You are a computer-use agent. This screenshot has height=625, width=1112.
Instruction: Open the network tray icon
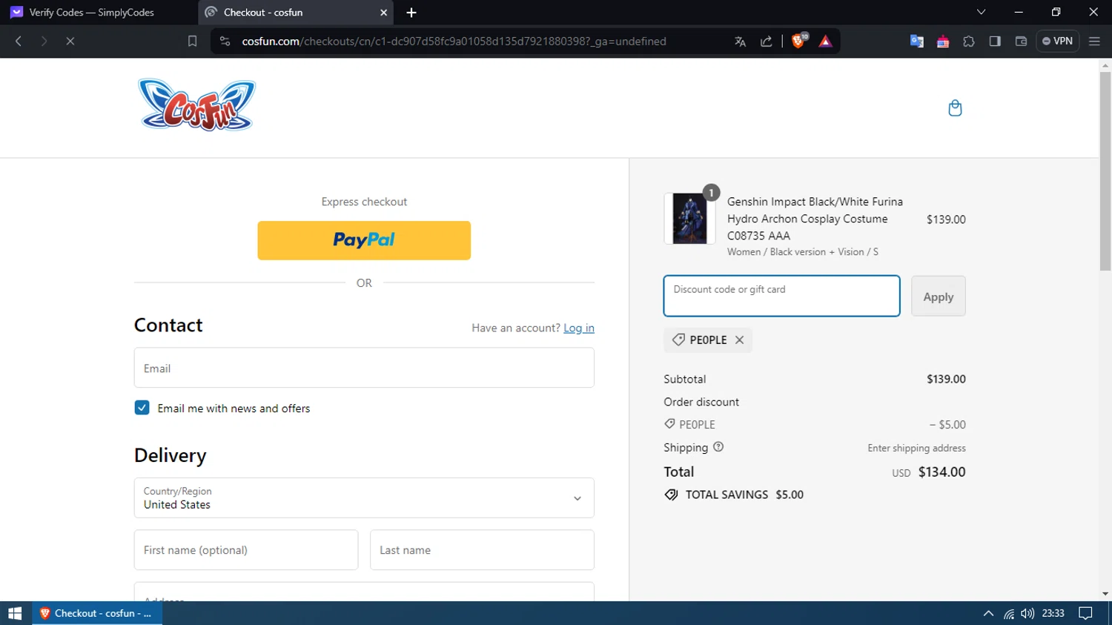1009,613
